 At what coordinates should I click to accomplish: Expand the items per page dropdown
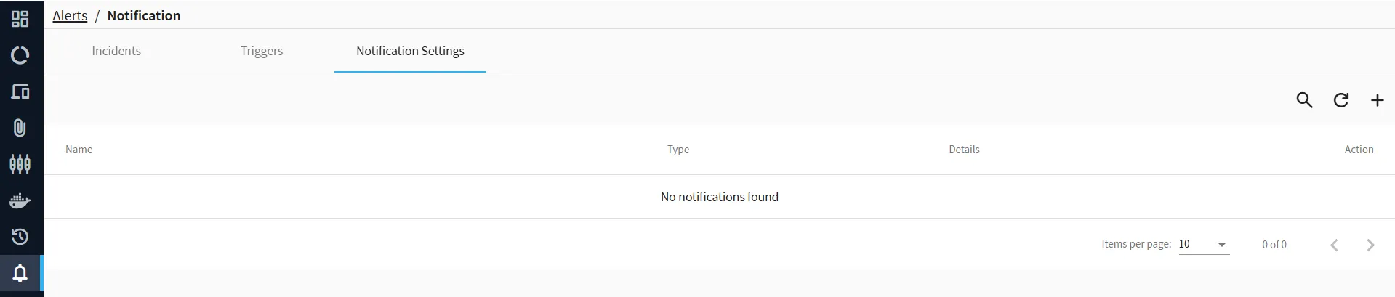click(x=1204, y=244)
